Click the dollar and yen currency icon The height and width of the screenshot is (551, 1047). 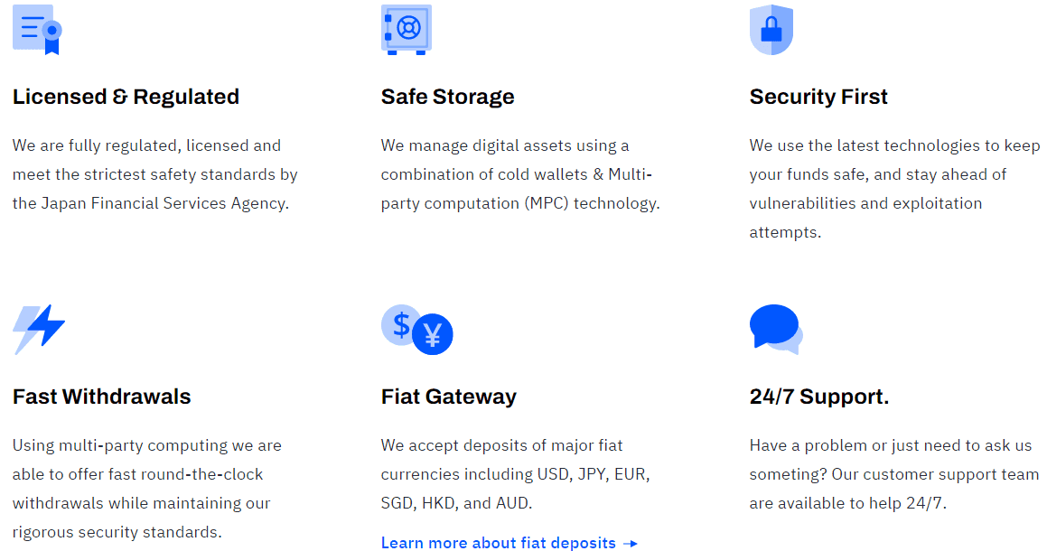point(417,330)
